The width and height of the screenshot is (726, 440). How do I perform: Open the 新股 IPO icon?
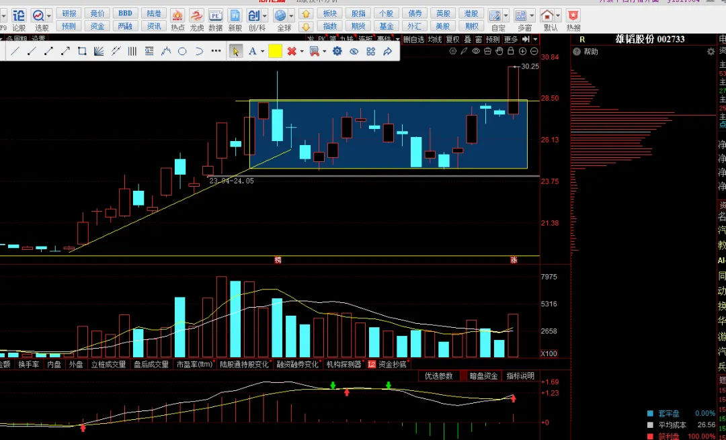(x=235, y=20)
